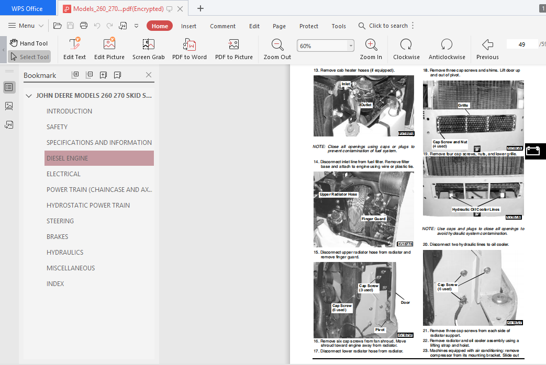Open the SAFETY bookmark
This screenshot has height=365, width=546.
point(57,127)
